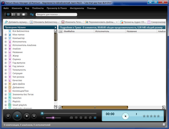Open the Помощь menu
169x129 pixels.
point(91,8)
